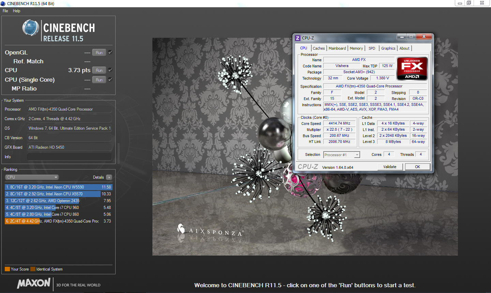Open the Help menu
Image resolution: width=491 pixels, height=293 pixels.
16,11
